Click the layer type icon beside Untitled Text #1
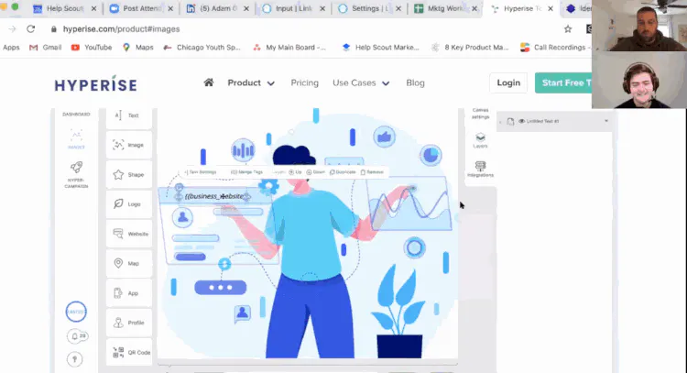 tap(510, 121)
